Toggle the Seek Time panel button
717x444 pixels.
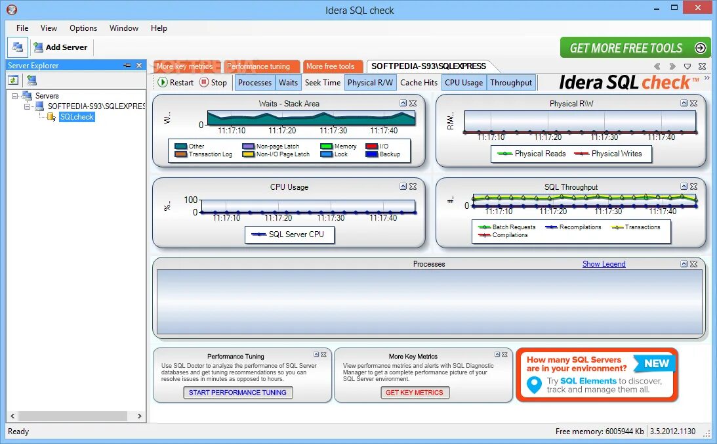(322, 82)
